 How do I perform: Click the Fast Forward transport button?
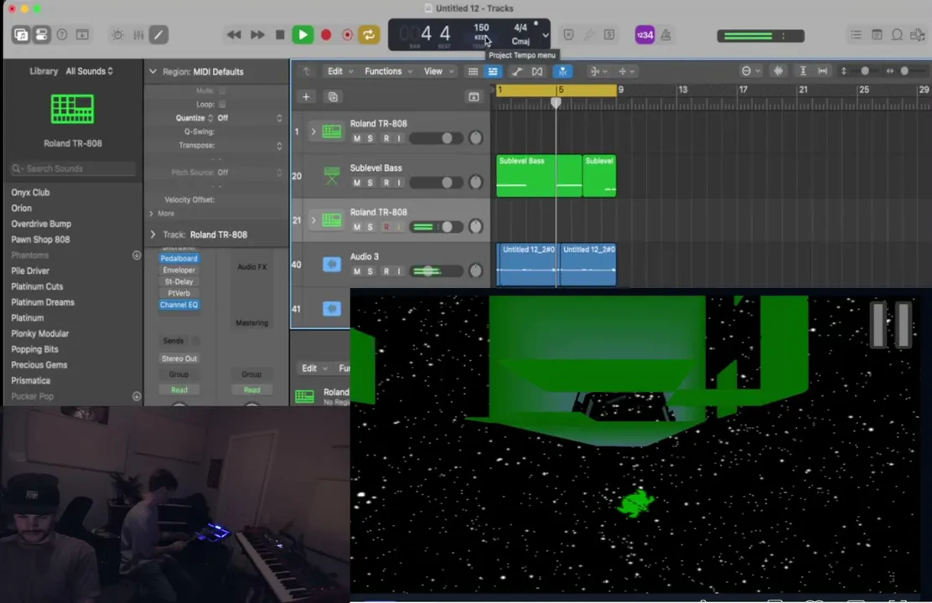click(x=256, y=34)
